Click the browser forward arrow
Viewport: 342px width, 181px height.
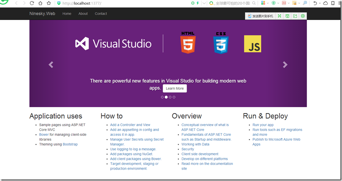click(24, 3)
